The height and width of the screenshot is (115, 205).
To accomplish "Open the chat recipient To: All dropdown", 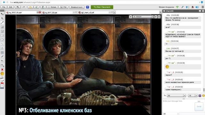I will [x=176, y=96].
